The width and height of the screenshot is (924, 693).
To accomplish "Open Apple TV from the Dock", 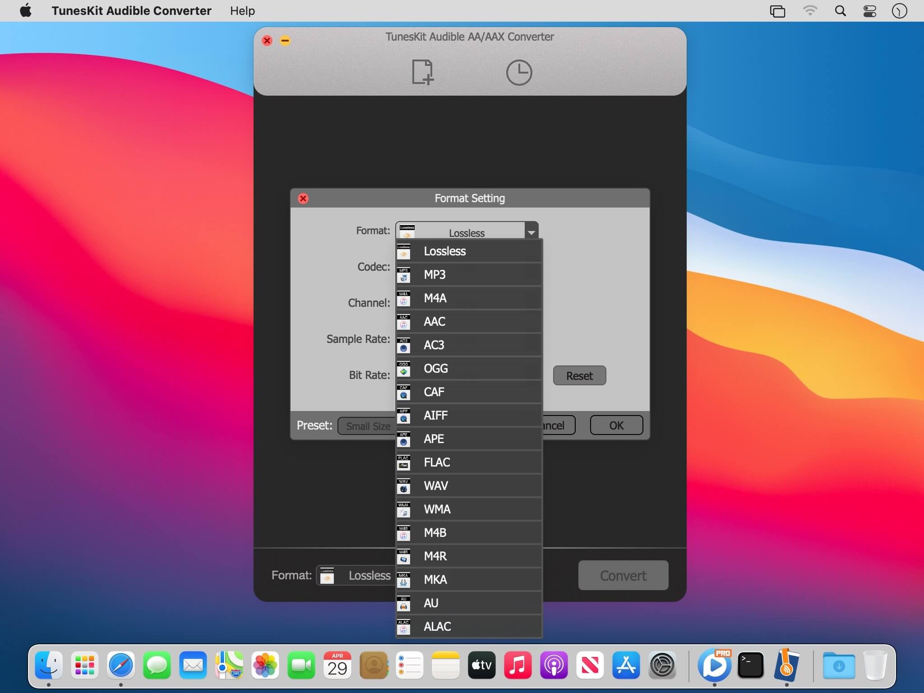I will point(482,665).
